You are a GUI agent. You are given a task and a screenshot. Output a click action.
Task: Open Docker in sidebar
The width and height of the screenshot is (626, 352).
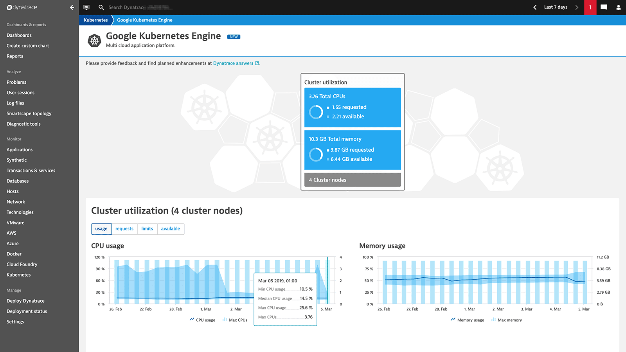(14, 254)
